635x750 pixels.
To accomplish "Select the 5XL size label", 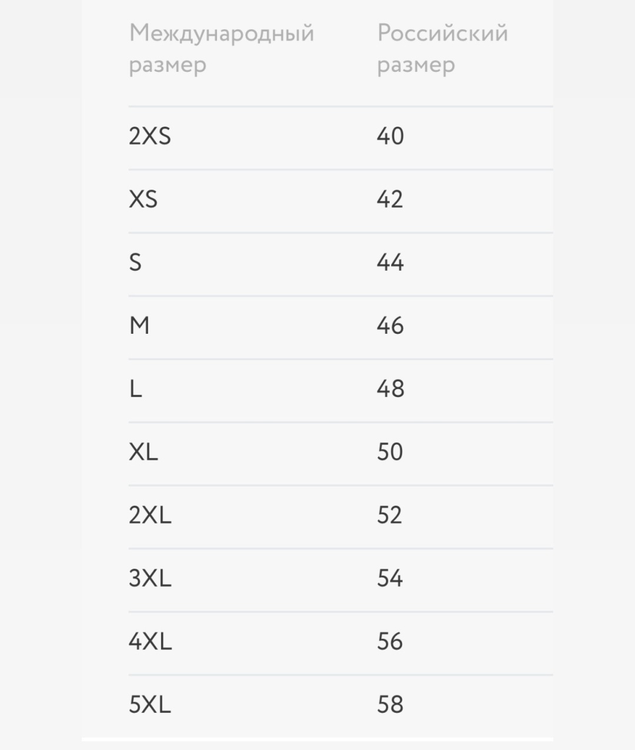I will 150,705.
